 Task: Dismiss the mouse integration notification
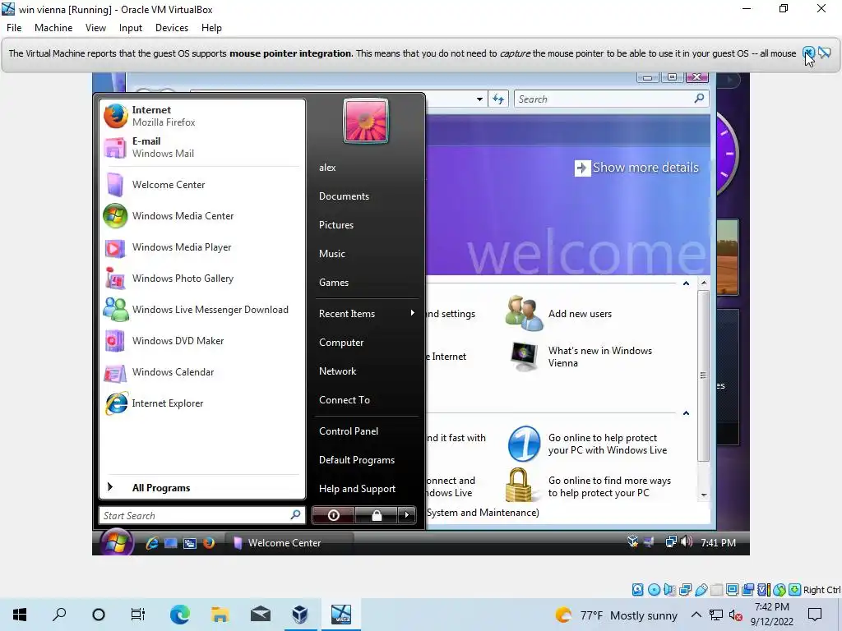(x=808, y=53)
